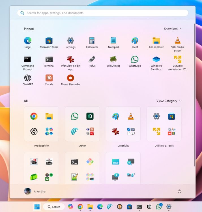Expand more apps in Creativity folder
Image resolution: width=202 pixels, height=212 pixels.
(131, 131)
